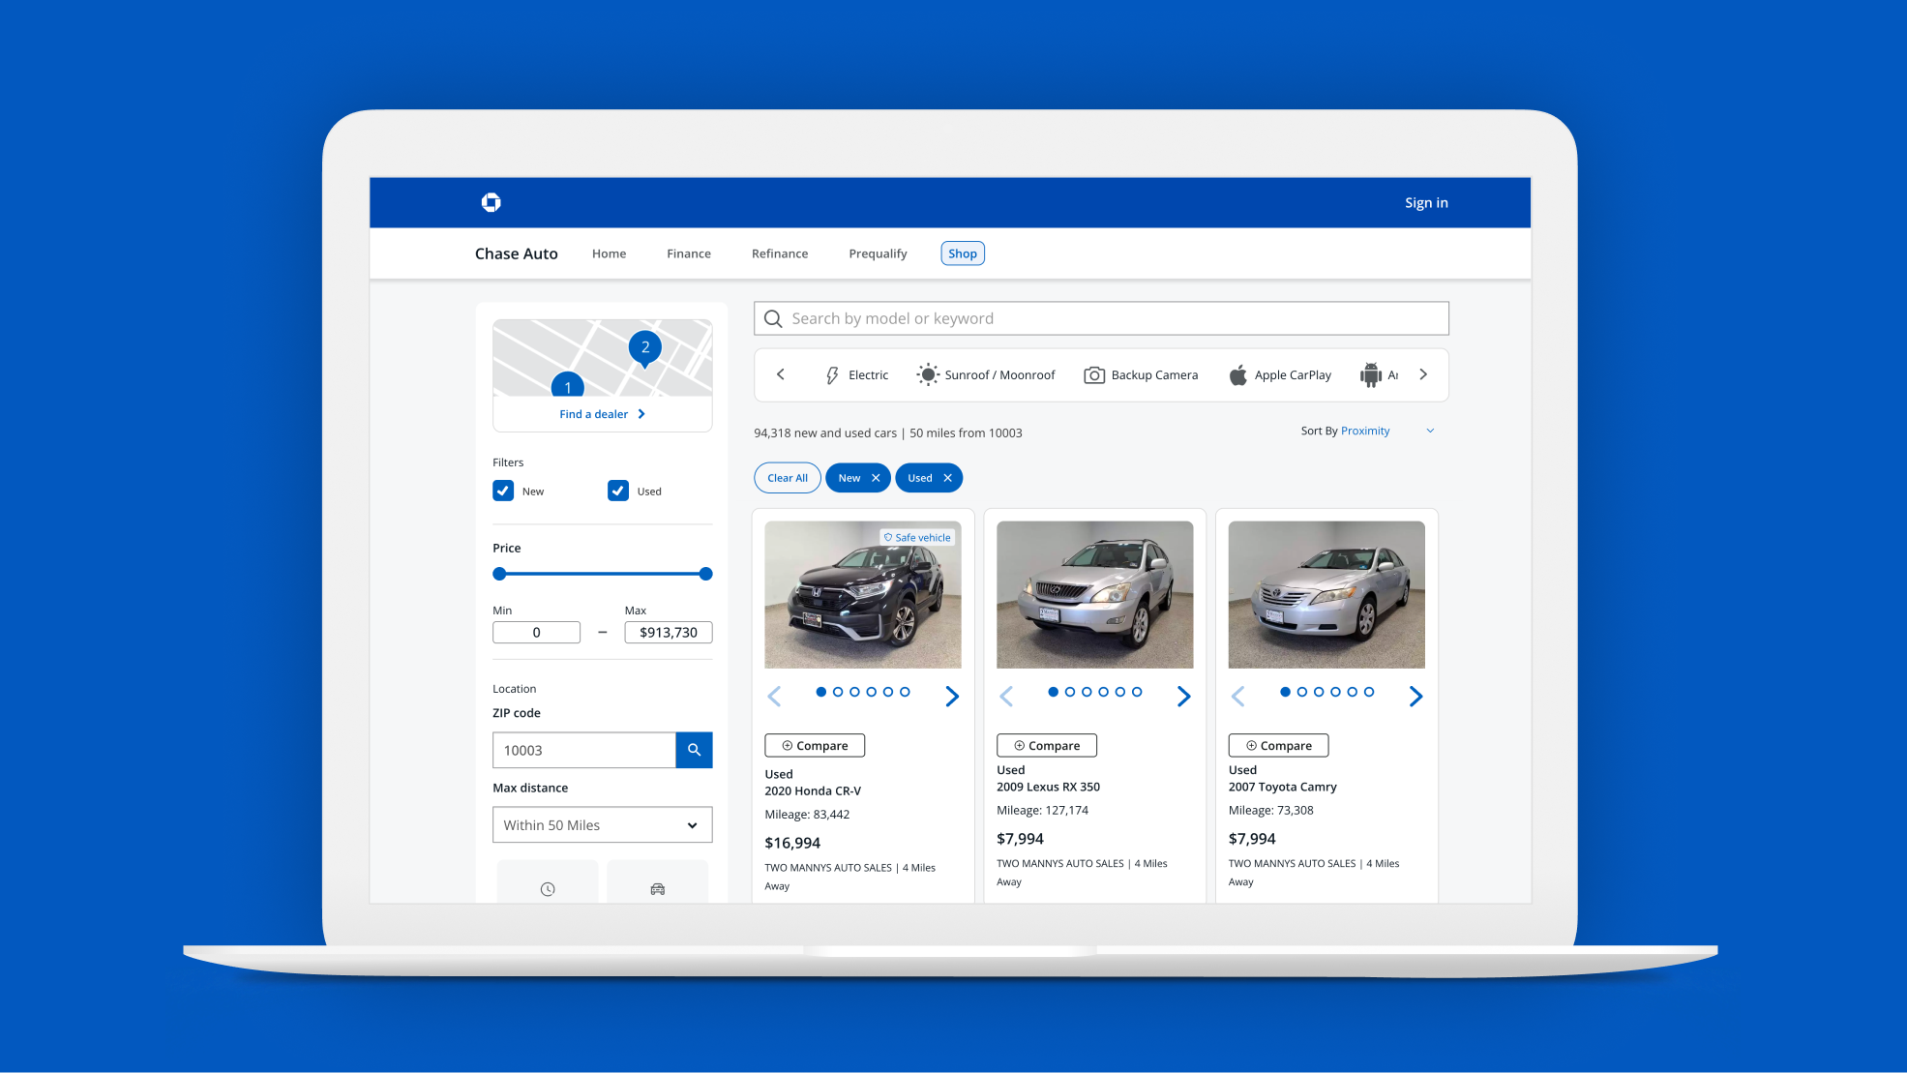1907x1073 pixels.
Task: Open the Sort By Proximity dropdown
Action: point(1367,431)
